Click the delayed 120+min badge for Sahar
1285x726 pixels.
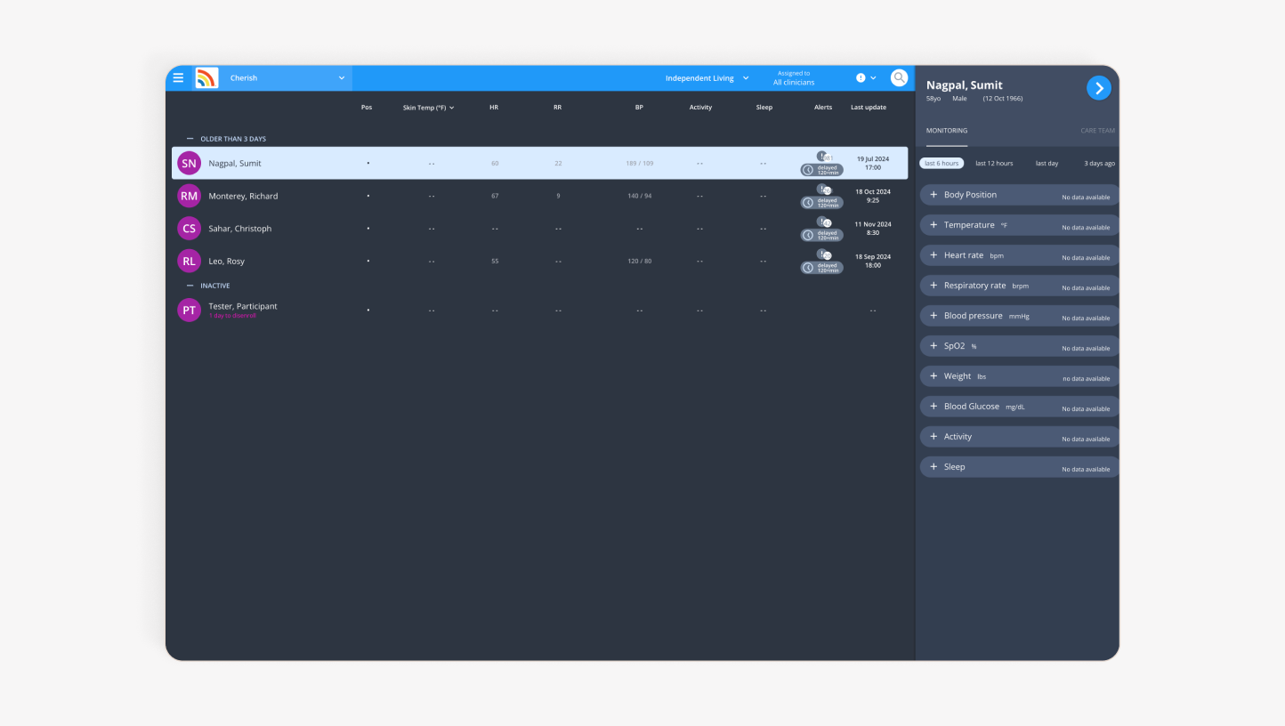point(821,236)
